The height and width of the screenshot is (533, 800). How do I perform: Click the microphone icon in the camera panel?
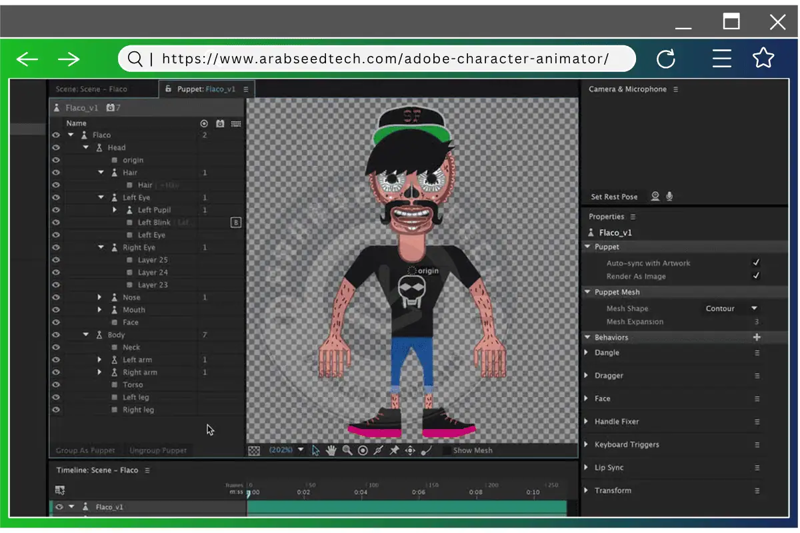(669, 196)
